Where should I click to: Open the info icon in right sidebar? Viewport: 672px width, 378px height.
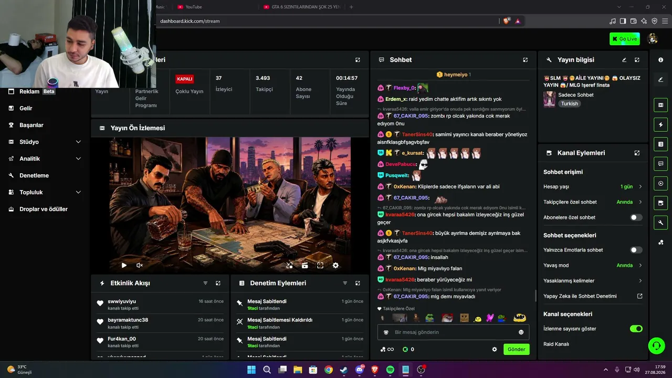click(x=660, y=60)
